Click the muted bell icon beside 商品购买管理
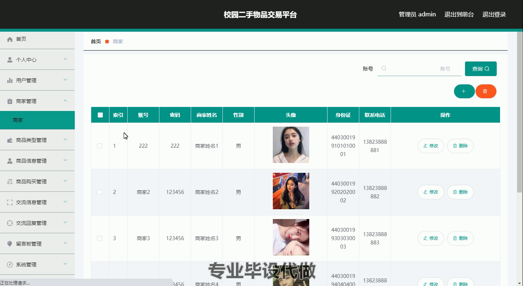The width and height of the screenshot is (523, 286). click(10, 182)
